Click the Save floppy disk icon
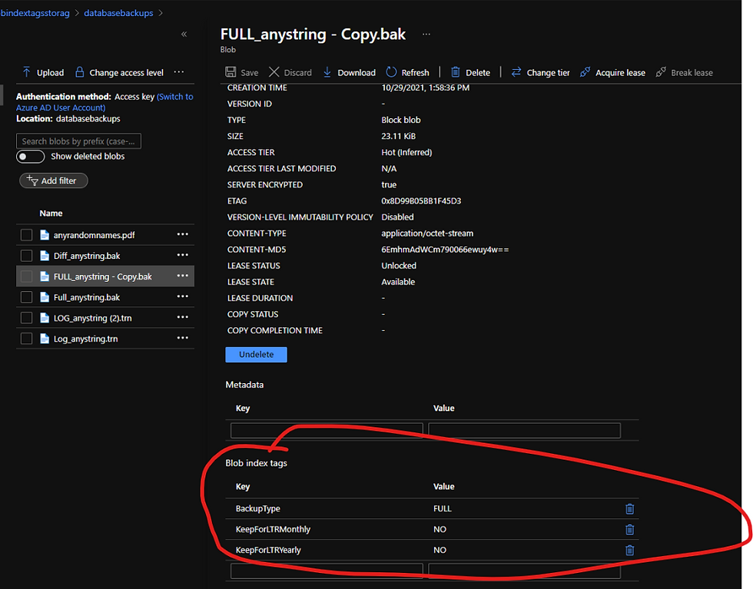Screen dimensions: 753x589 point(231,72)
